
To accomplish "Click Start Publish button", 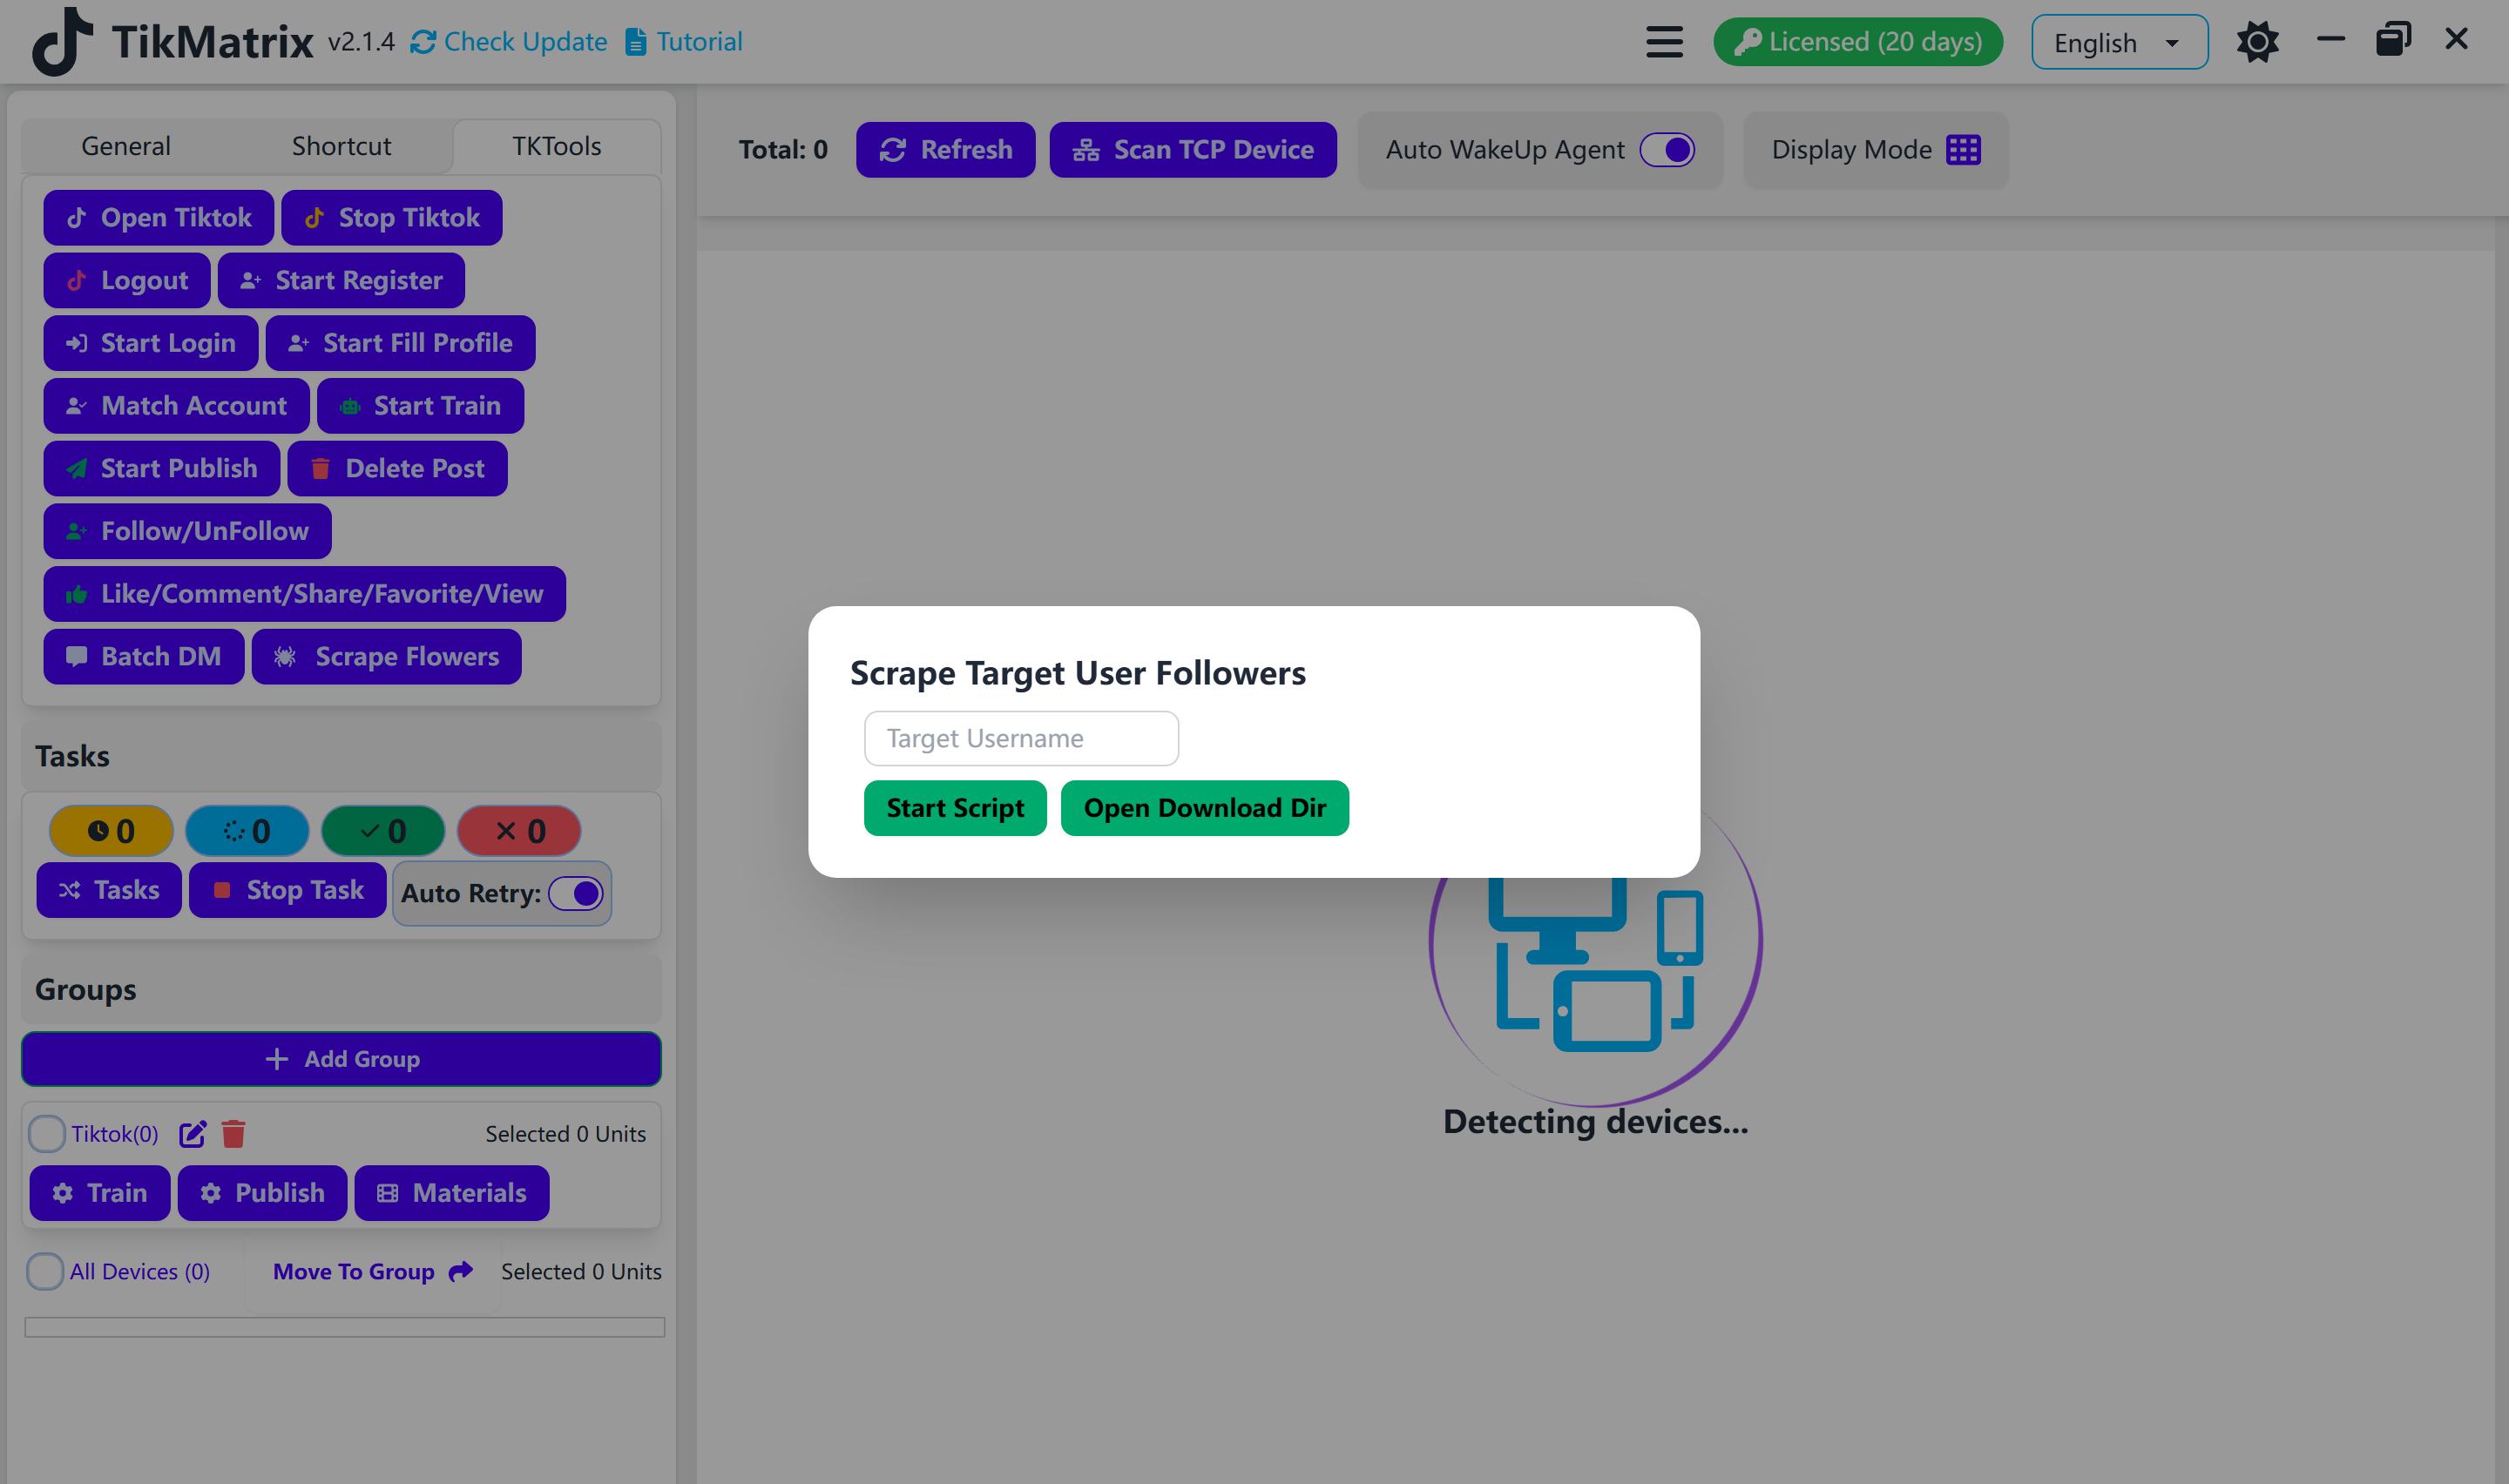I will [x=162, y=469].
